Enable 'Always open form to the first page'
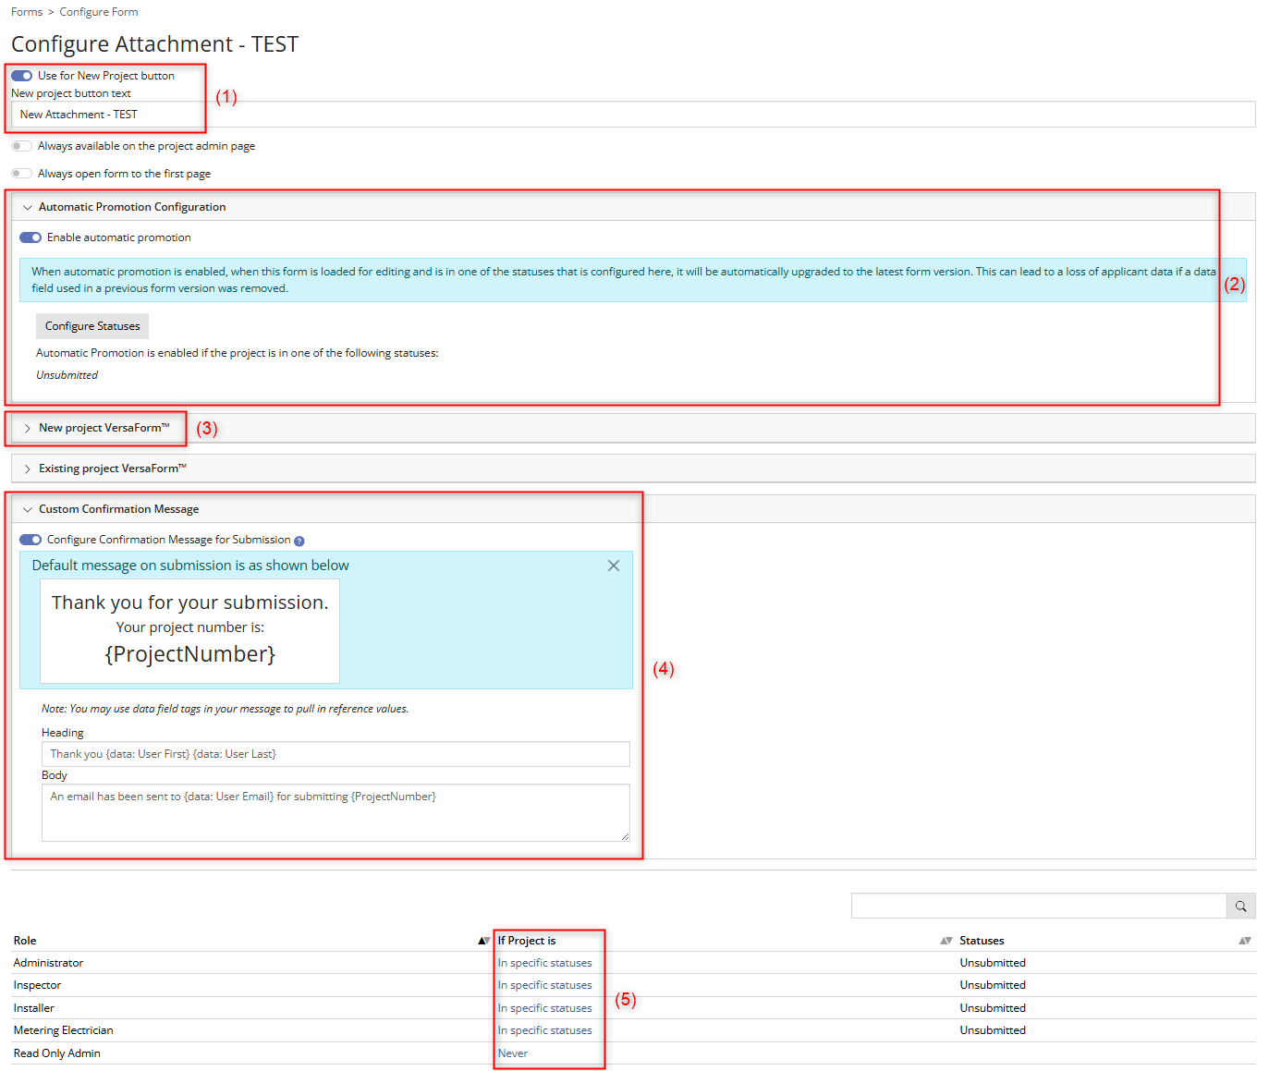This screenshot has width=1269, height=1071. coord(21,173)
